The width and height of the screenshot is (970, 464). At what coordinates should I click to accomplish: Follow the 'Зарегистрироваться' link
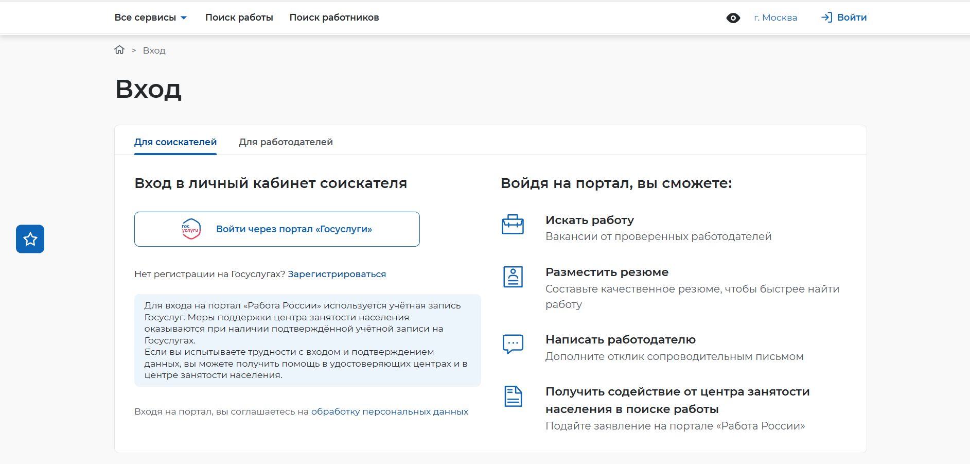click(x=337, y=274)
